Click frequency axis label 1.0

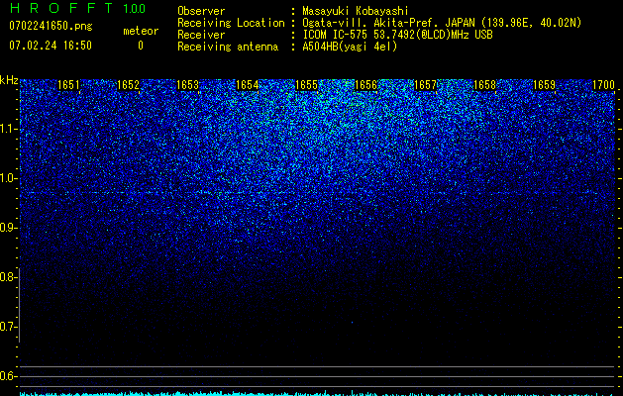pyautogui.click(x=9, y=178)
